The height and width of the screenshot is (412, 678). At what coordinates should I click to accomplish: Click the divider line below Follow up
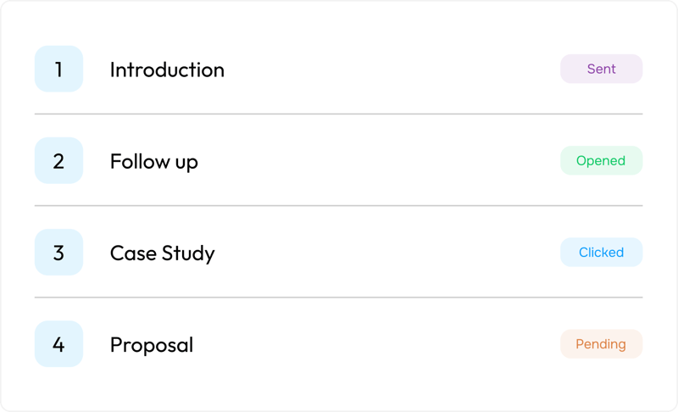point(339,205)
